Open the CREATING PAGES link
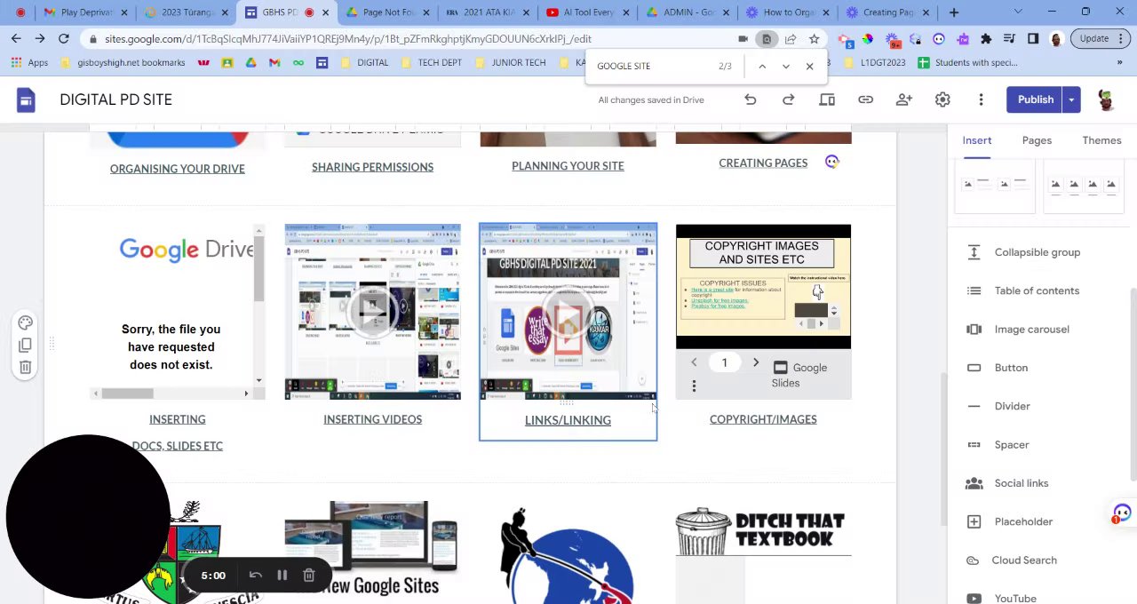This screenshot has width=1137, height=604. [763, 163]
